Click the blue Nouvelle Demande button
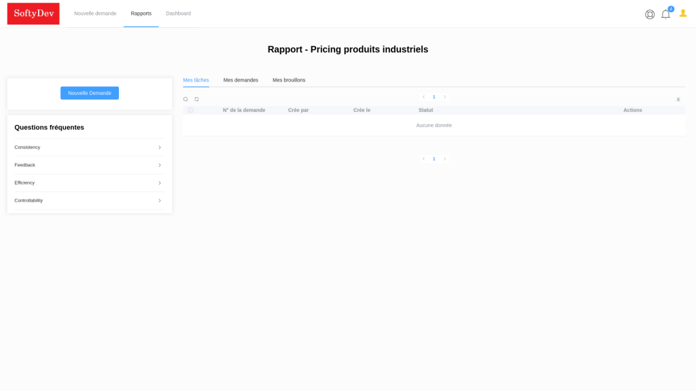696x391 pixels. click(x=90, y=93)
